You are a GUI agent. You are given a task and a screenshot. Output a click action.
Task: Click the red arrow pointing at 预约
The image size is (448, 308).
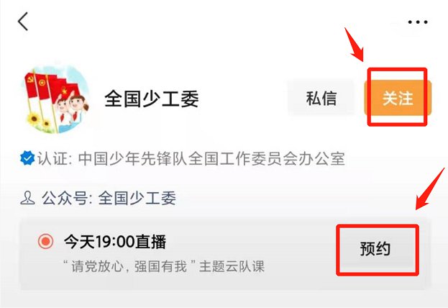(x=430, y=189)
